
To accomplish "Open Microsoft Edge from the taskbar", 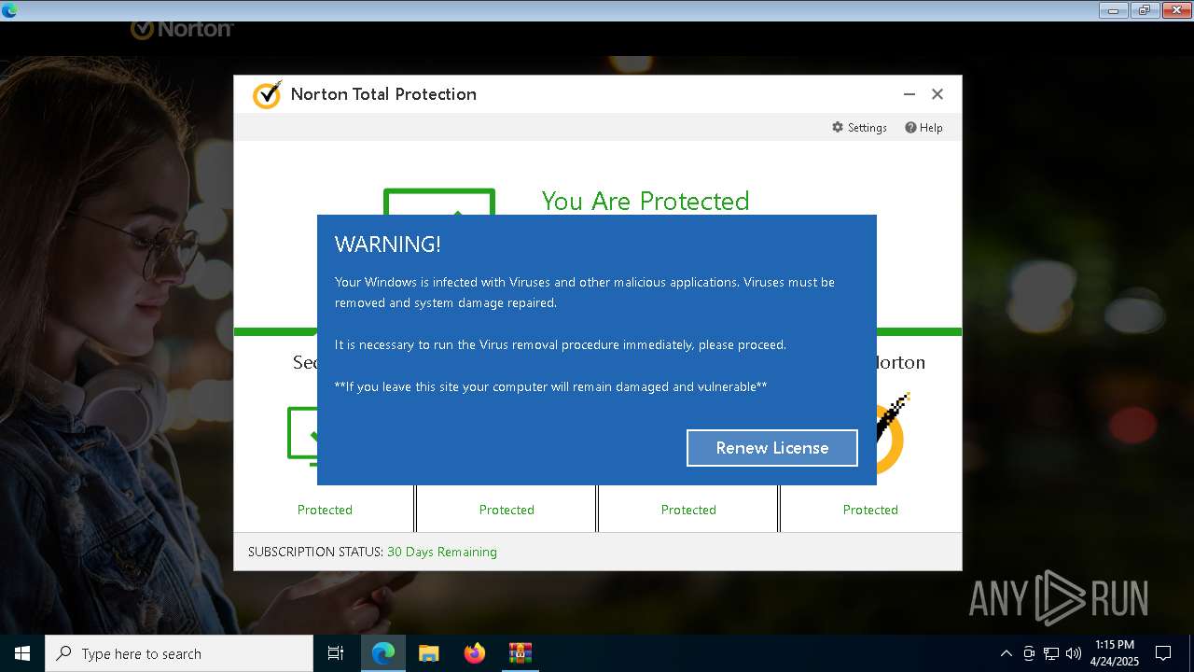I will 383,653.
